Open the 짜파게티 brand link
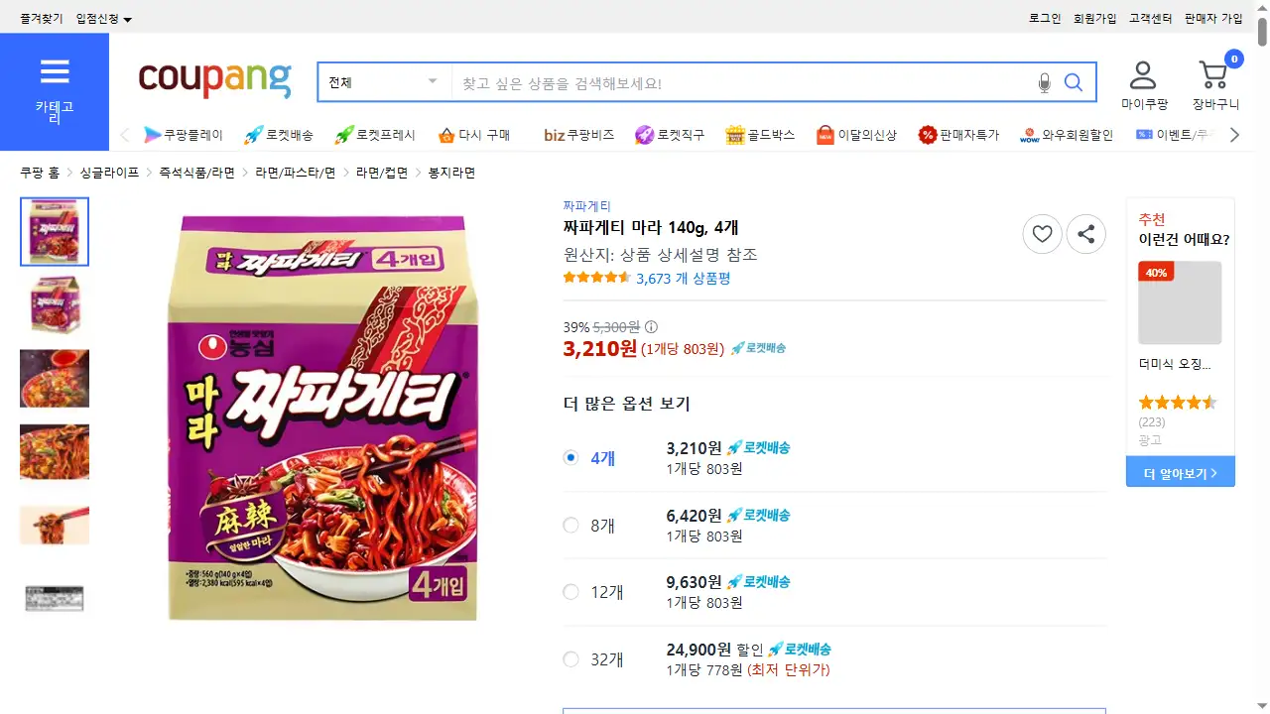Image resolution: width=1270 pixels, height=714 pixels. (587, 206)
